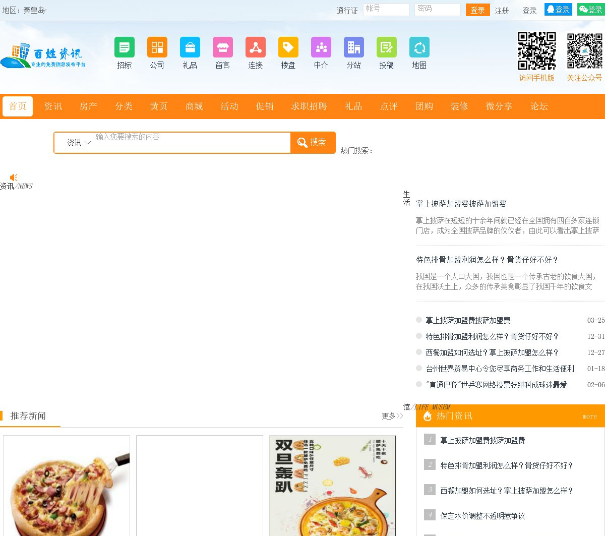Click the more link in 热门资讯
This screenshot has height=536, width=605.
[x=589, y=416]
